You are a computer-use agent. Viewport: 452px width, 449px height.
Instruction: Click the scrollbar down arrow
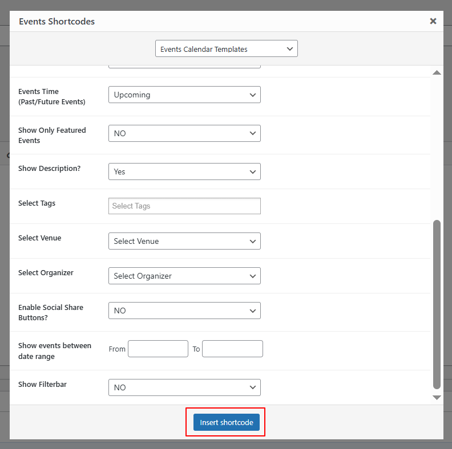pyautogui.click(x=437, y=397)
